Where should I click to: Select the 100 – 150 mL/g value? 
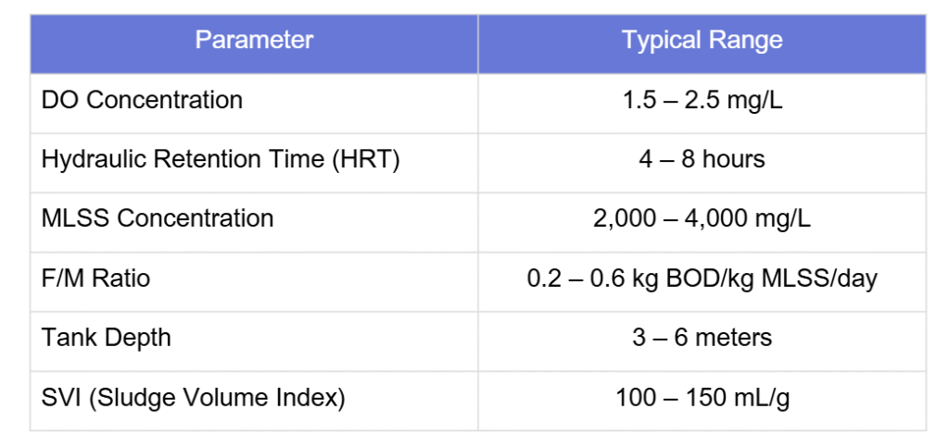702,398
